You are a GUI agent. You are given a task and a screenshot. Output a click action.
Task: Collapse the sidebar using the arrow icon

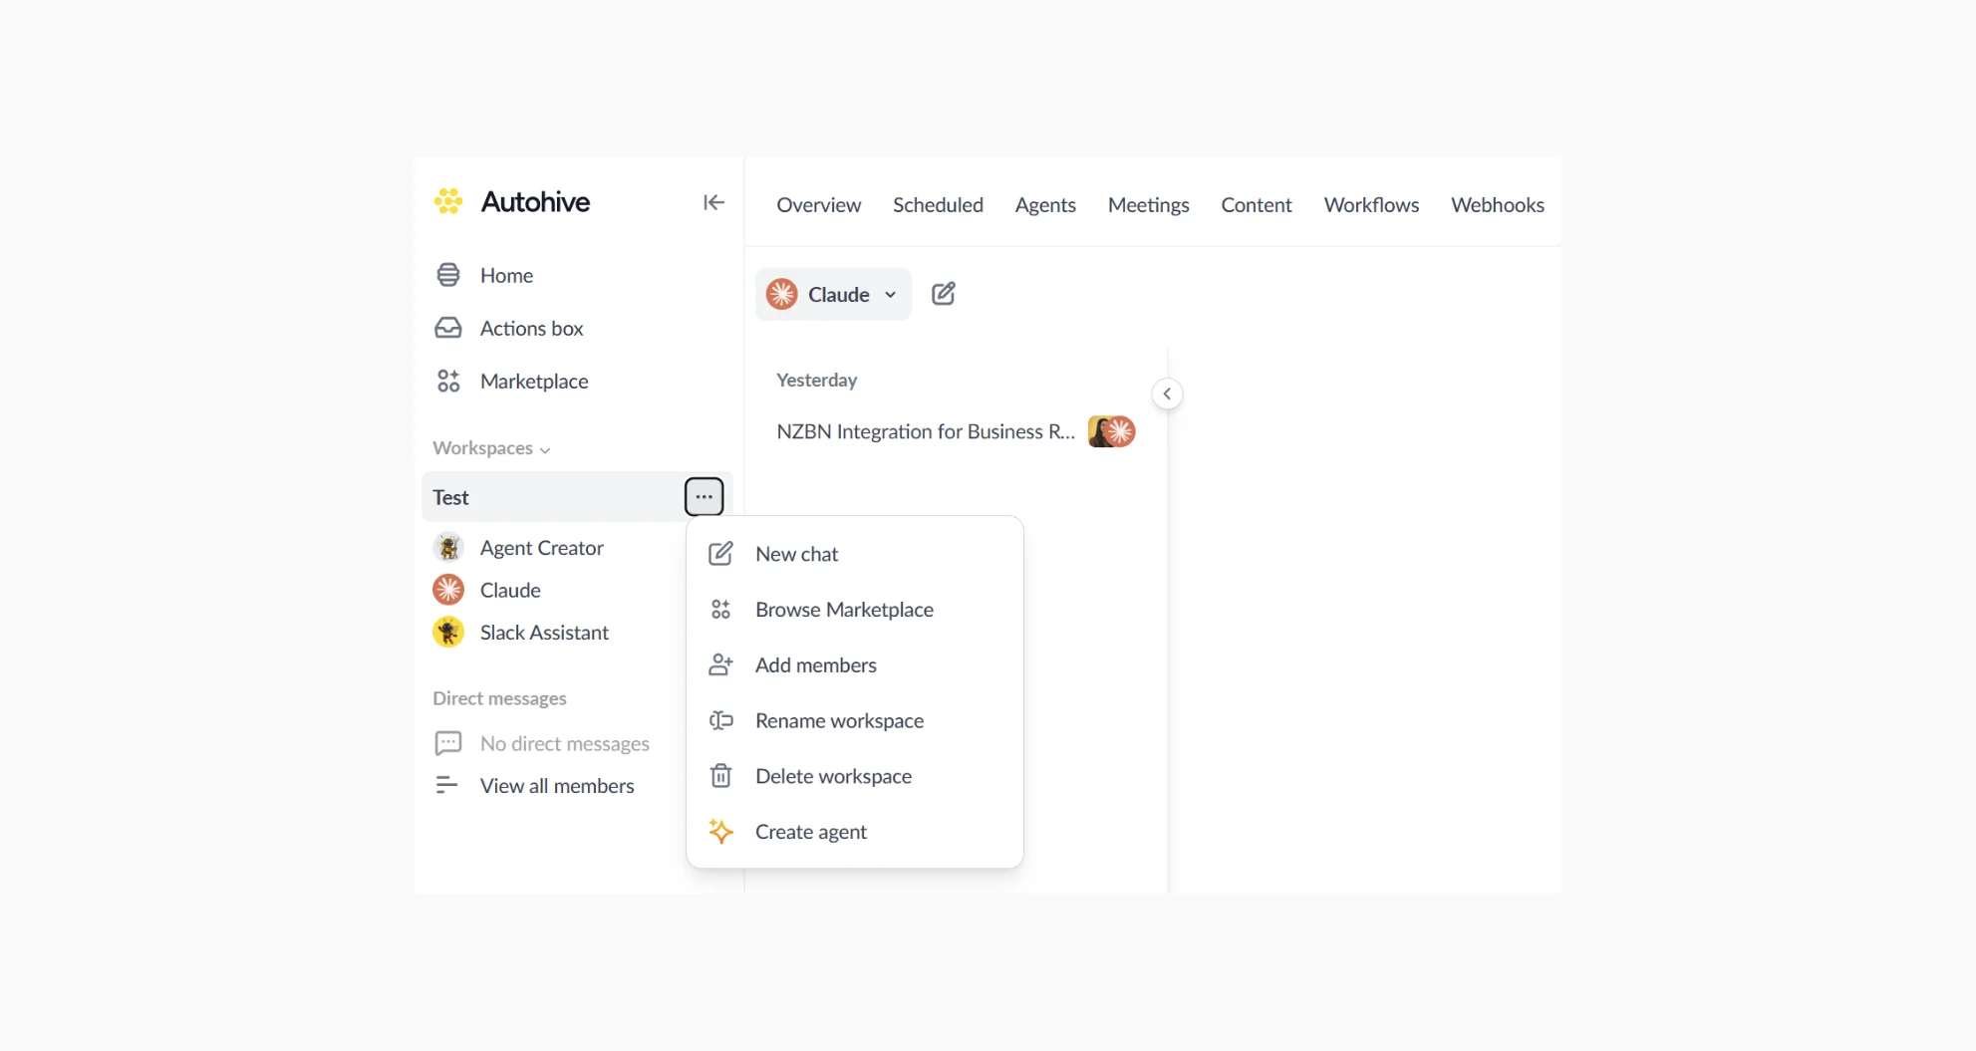(713, 202)
